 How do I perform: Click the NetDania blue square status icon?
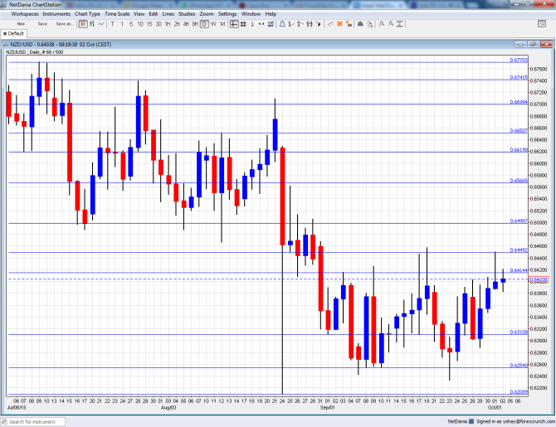pyautogui.click(x=471, y=421)
